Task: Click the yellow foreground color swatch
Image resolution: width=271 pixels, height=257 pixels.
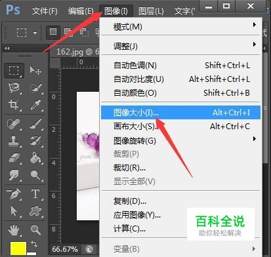Action: click(x=18, y=248)
